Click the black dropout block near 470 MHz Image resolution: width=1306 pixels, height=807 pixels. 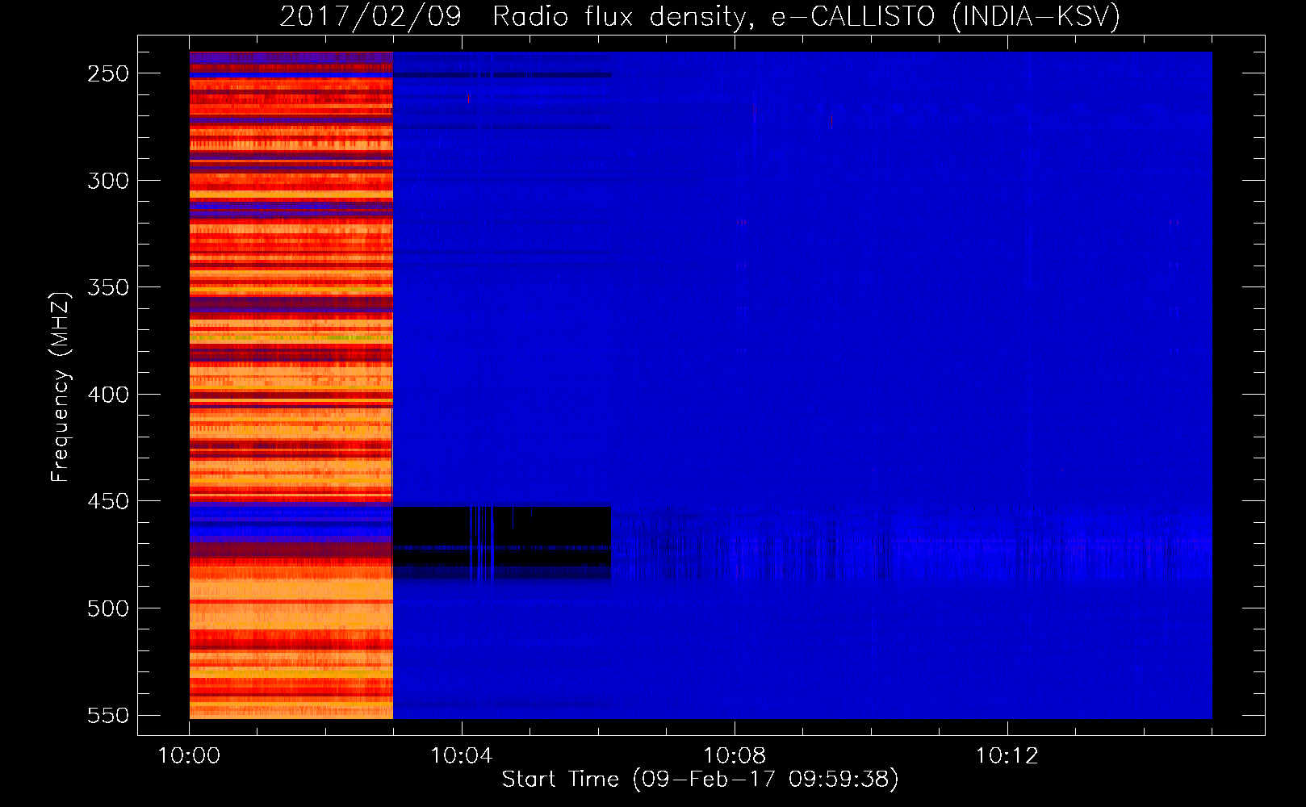(502, 543)
